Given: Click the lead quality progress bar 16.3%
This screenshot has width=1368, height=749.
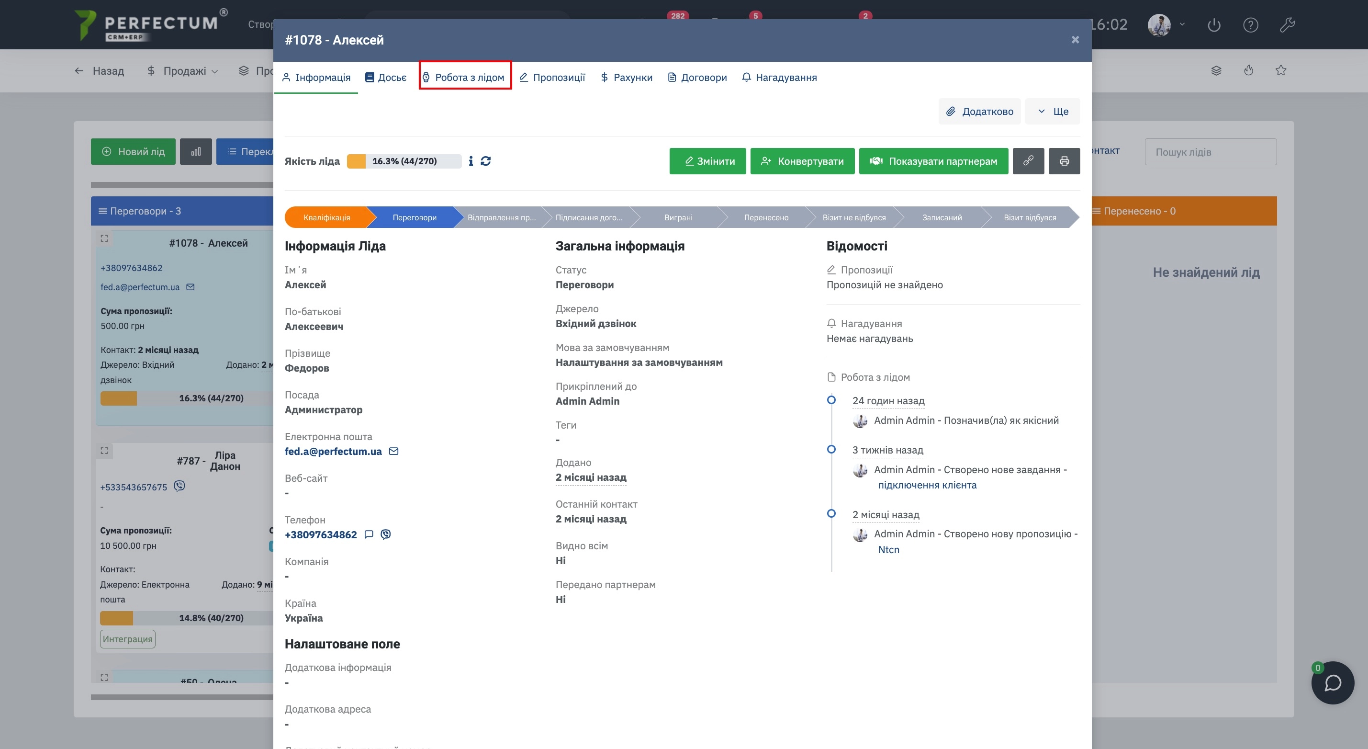Looking at the screenshot, I should click(404, 161).
